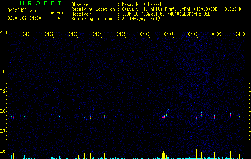
Task: Click the 0439 time axis marker
Action: 217,34
